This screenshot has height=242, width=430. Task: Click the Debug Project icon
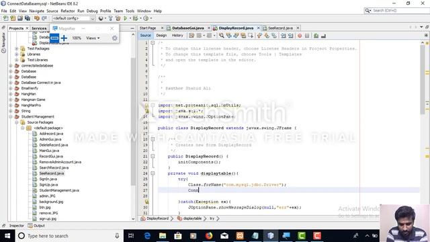135,18
